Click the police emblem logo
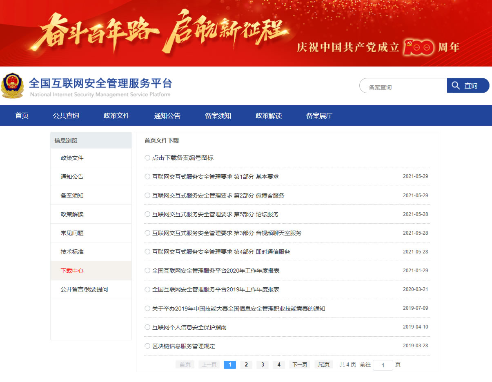The width and height of the screenshot is (492, 382). (x=13, y=86)
